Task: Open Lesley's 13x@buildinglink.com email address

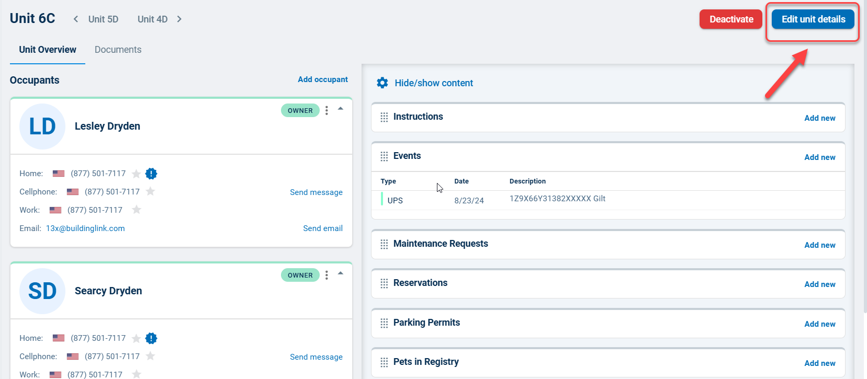Action: (85, 228)
